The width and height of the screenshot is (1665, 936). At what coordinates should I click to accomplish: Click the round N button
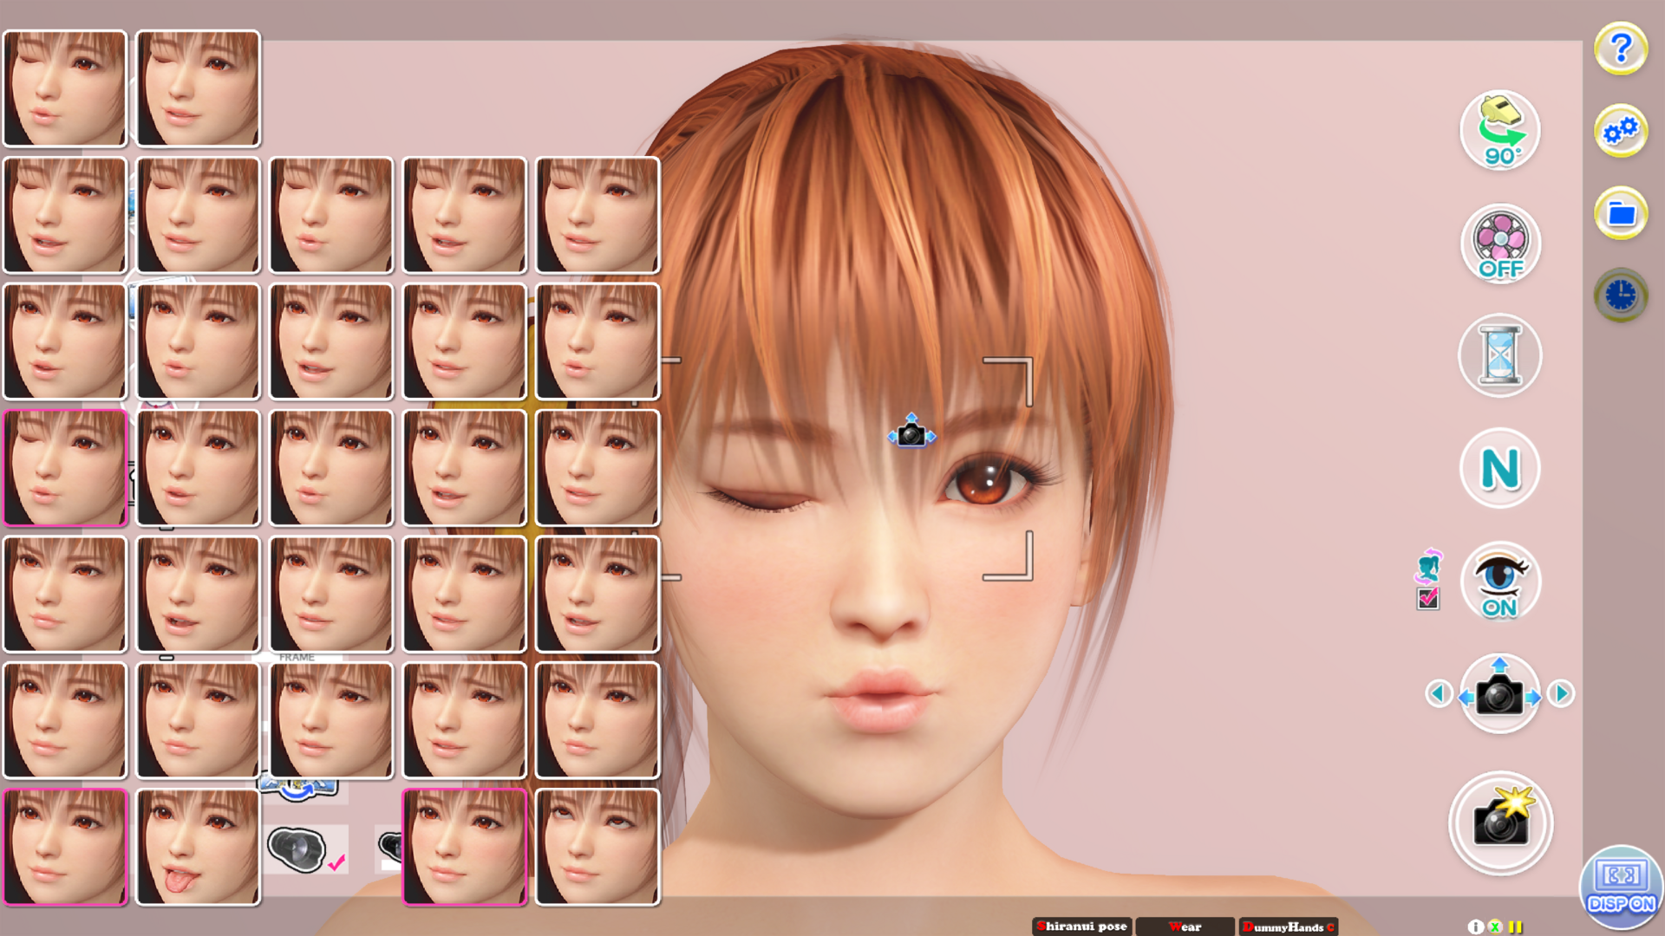click(1499, 468)
